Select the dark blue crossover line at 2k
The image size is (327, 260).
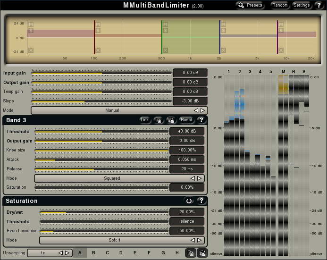[x=220, y=37]
